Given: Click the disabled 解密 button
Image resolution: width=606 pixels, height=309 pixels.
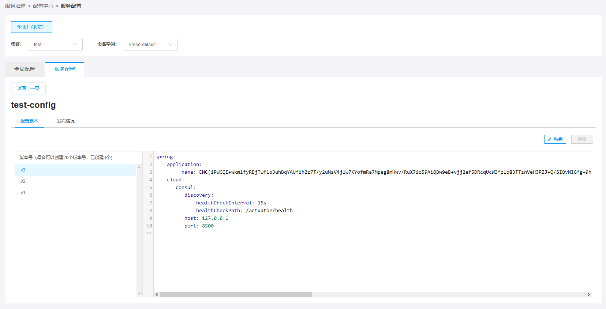Looking at the screenshot, I should coord(582,139).
